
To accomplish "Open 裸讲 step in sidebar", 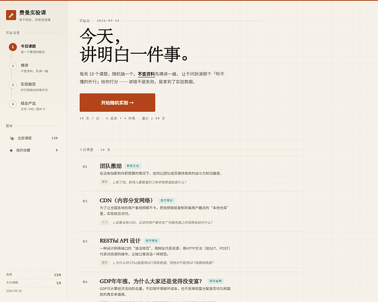I will point(34,68).
